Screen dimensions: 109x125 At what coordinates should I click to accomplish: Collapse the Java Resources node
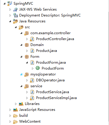(x=10, y=22)
